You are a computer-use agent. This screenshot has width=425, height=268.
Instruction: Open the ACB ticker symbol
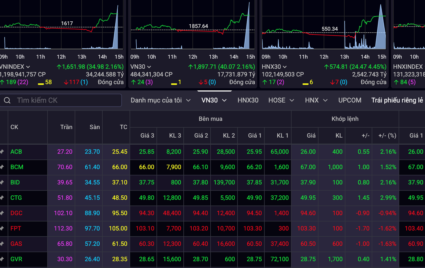[16, 152]
